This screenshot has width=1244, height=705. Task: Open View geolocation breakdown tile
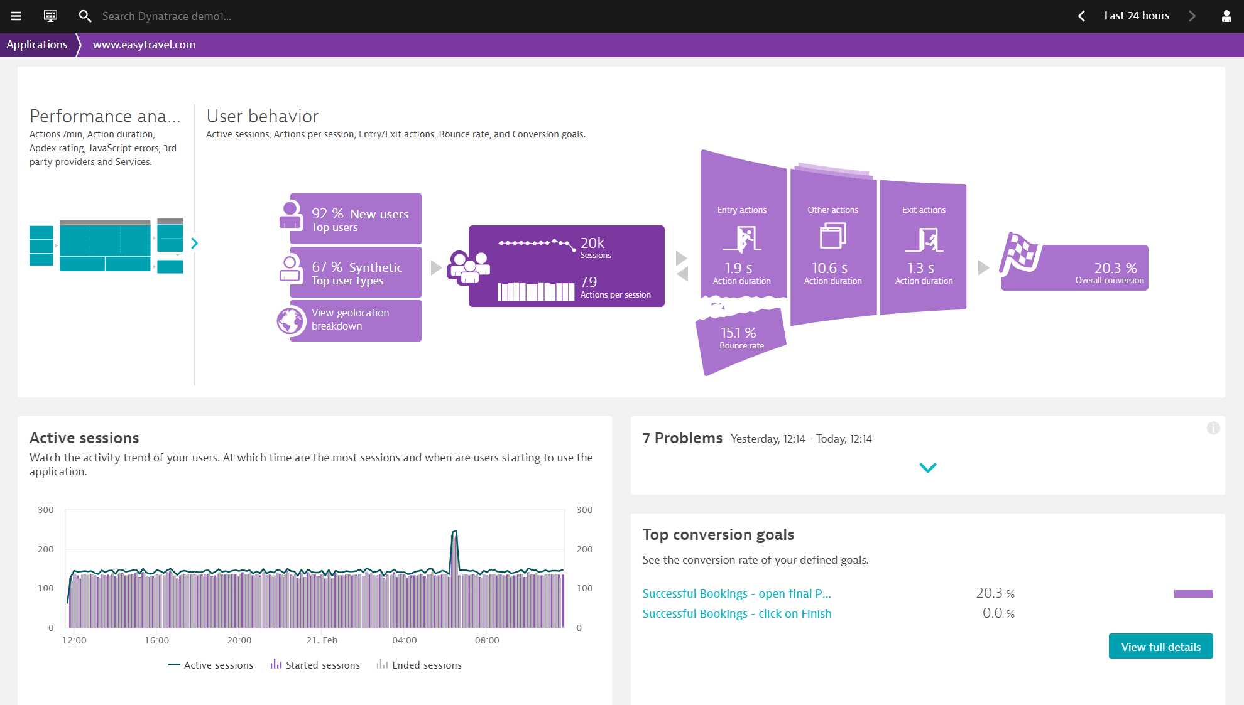[x=356, y=320]
